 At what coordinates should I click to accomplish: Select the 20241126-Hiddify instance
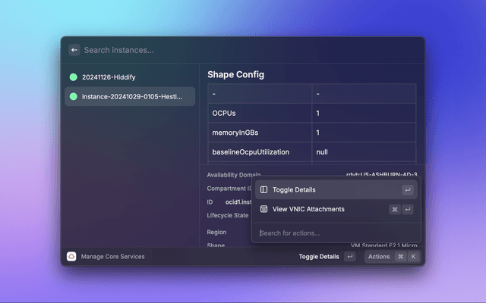click(x=109, y=77)
